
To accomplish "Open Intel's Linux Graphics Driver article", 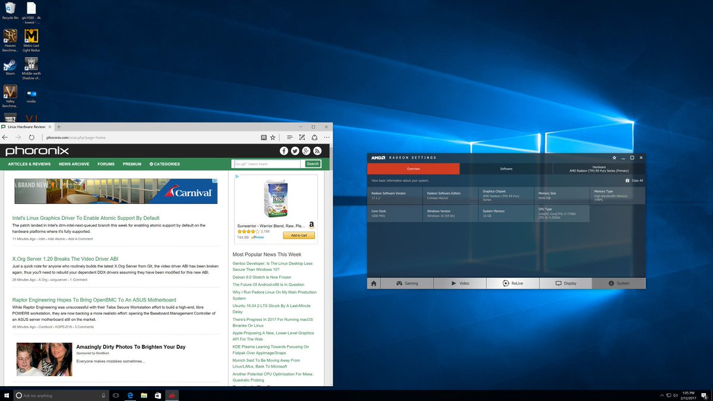I will 86,218.
